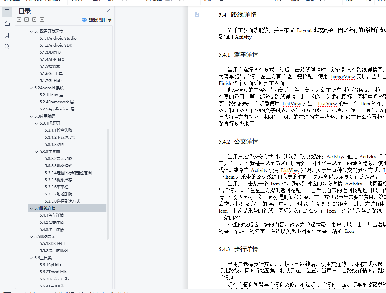Collapse all outline levels with minus icon
386x293 pixels.
[x=42, y=19]
